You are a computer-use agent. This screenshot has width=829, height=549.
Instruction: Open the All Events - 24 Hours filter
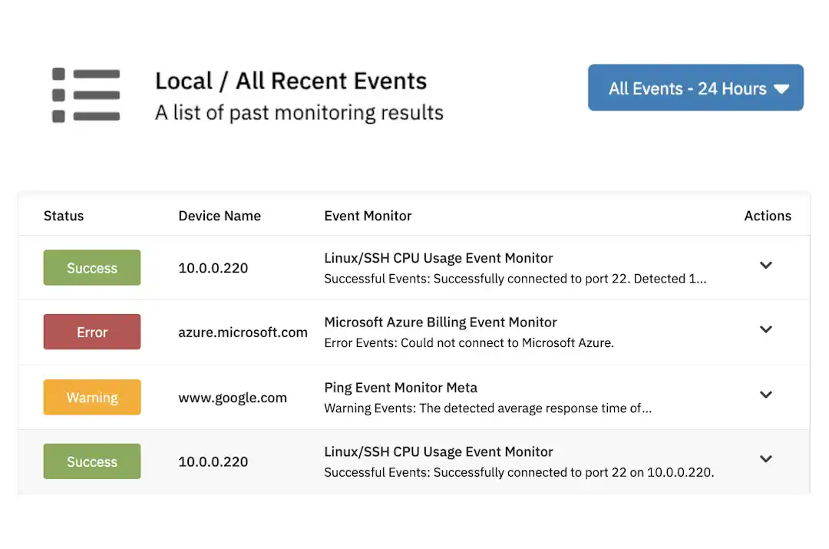coord(695,88)
